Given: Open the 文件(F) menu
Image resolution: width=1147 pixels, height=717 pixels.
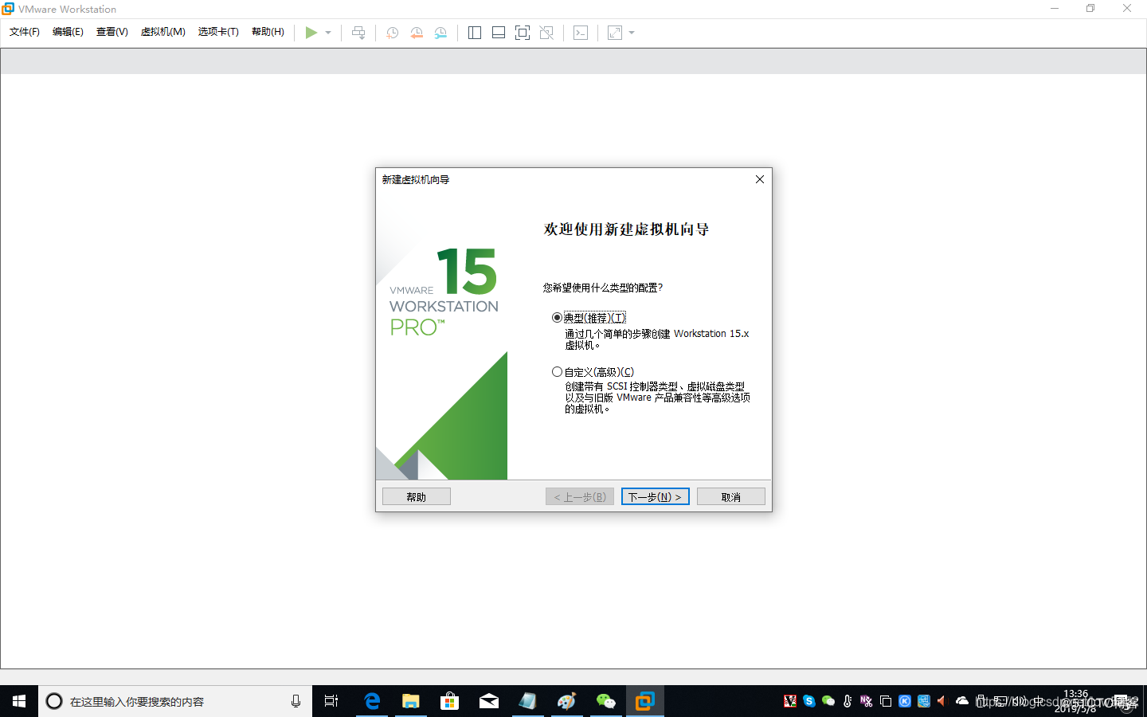Looking at the screenshot, I should [x=23, y=32].
